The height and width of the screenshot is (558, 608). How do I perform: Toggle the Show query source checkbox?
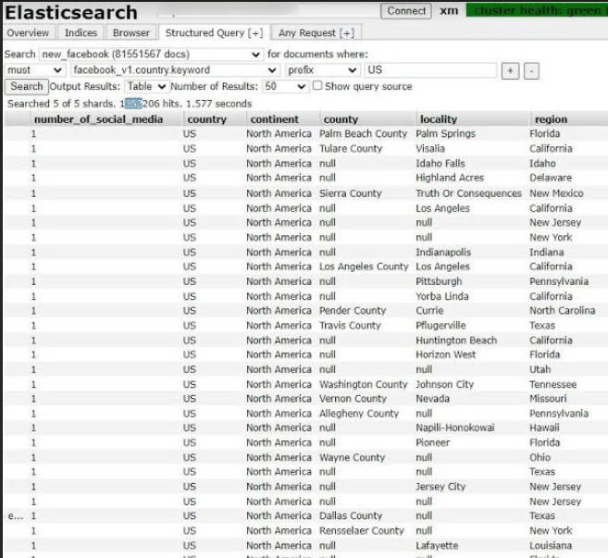pos(317,86)
